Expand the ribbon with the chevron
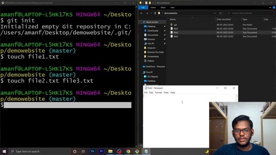The width and height of the screenshot is (276, 155). tap(270, 8)
